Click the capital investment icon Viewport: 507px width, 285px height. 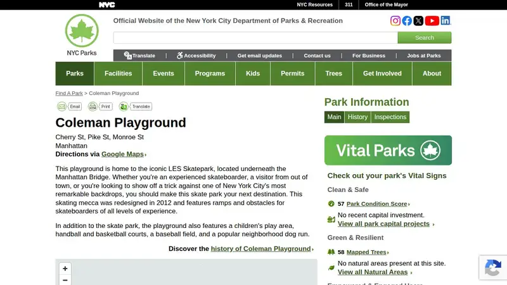(x=331, y=219)
